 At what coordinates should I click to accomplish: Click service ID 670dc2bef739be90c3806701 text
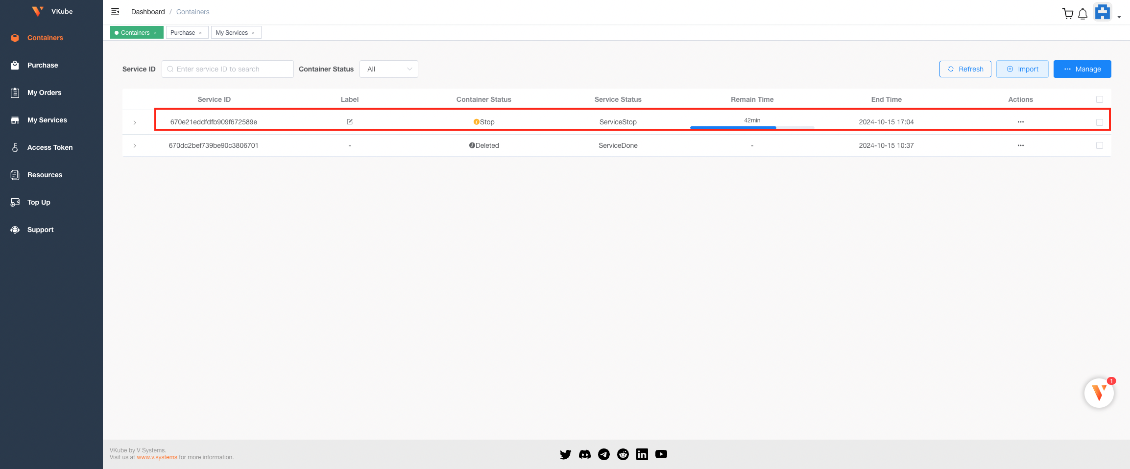click(214, 145)
